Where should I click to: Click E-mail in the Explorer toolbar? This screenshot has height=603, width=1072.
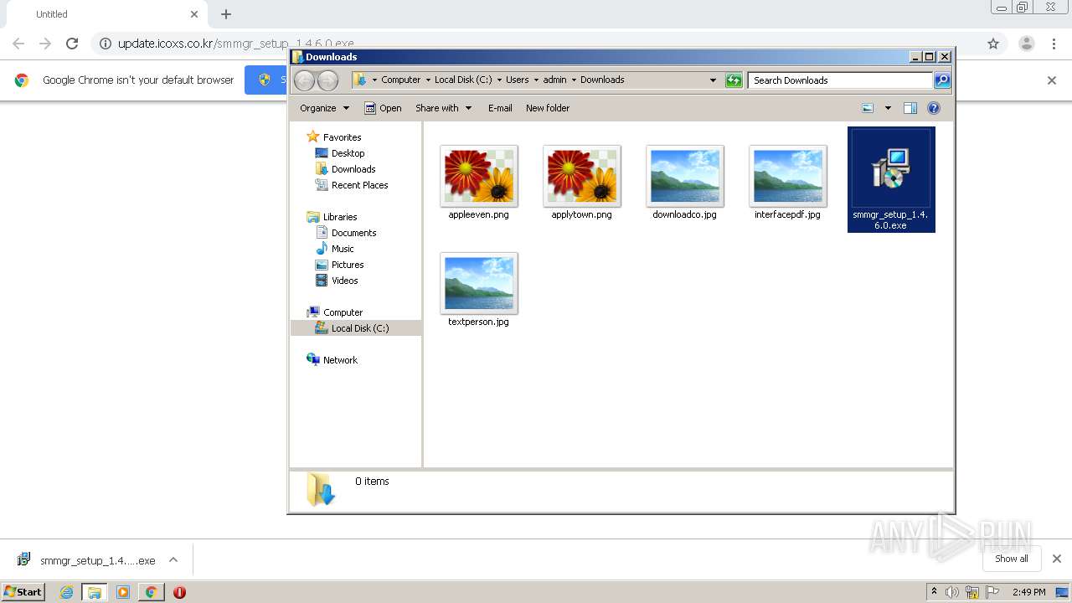tap(500, 108)
